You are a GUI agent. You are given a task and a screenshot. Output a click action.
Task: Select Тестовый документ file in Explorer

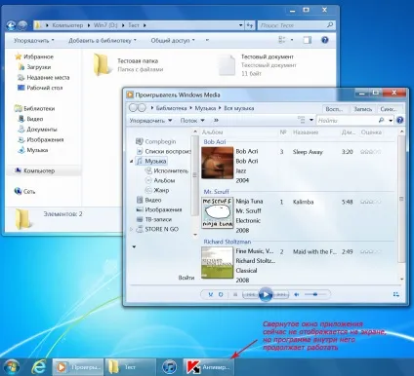pos(257,65)
